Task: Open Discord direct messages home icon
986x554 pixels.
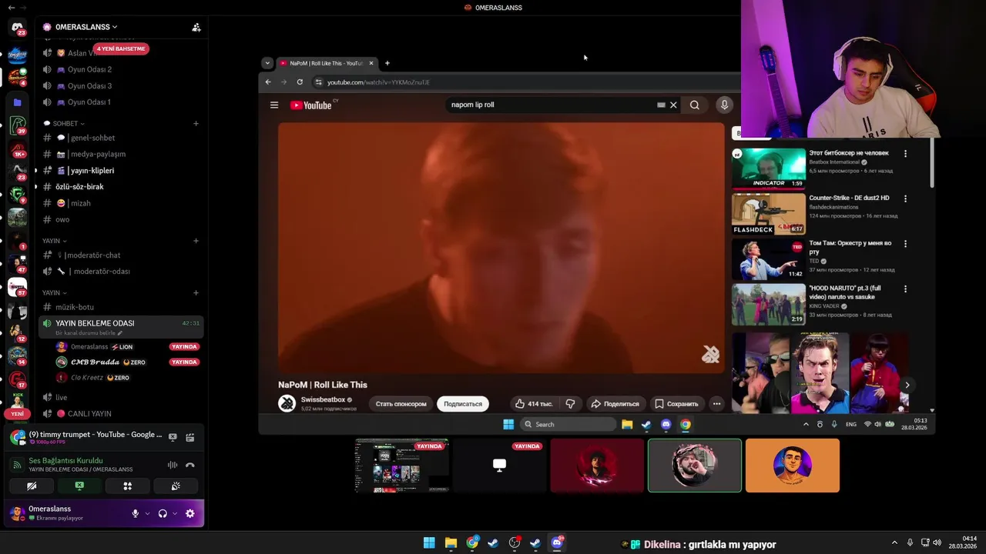Action: click(17, 28)
